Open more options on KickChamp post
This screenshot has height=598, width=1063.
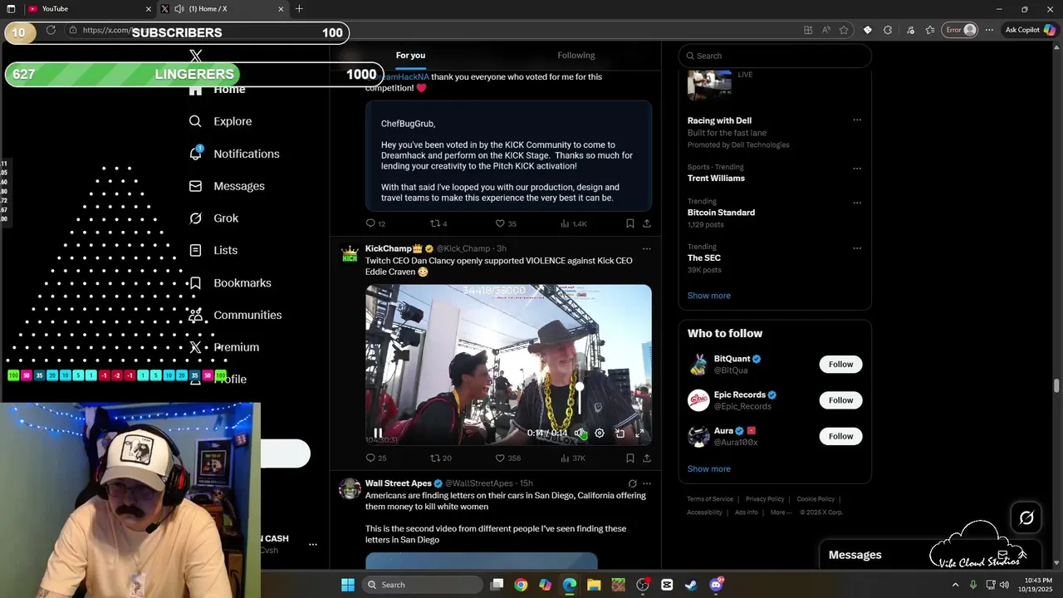pos(647,248)
